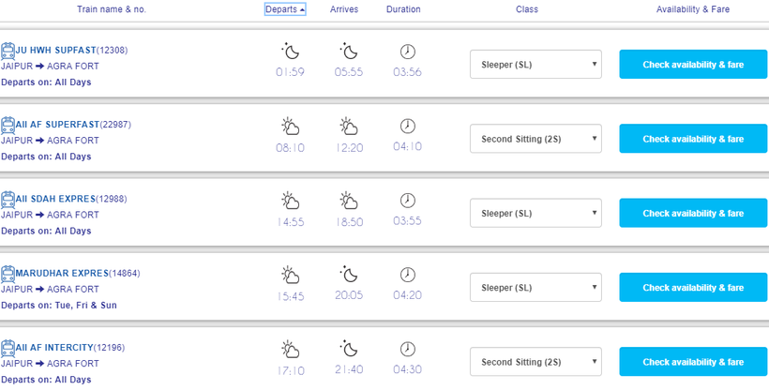Expand Second Sitting dropdown for train 22987
Viewport: 769px width, 390px height.
[x=535, y=139]
